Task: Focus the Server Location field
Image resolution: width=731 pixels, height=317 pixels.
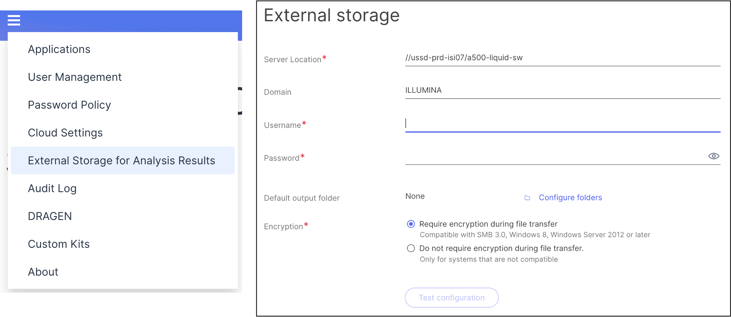Action: pos(563,58)
